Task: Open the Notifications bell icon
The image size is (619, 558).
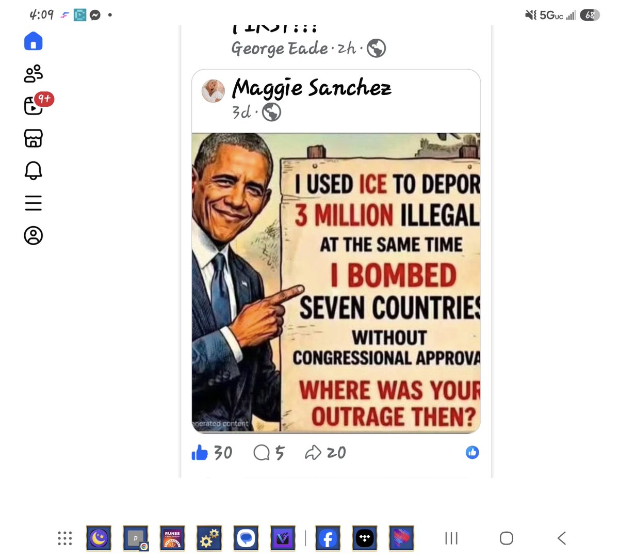Action: (x=34, y=170)
